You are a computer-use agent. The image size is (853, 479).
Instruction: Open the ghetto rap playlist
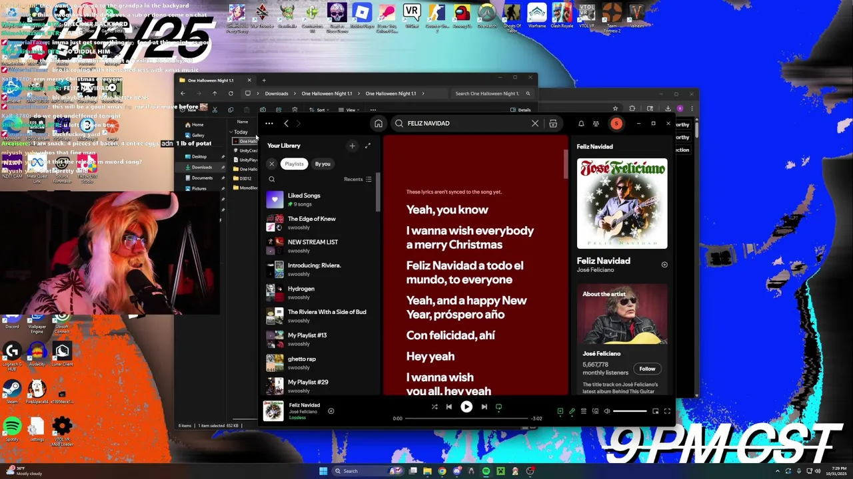(x=321, y=363)
